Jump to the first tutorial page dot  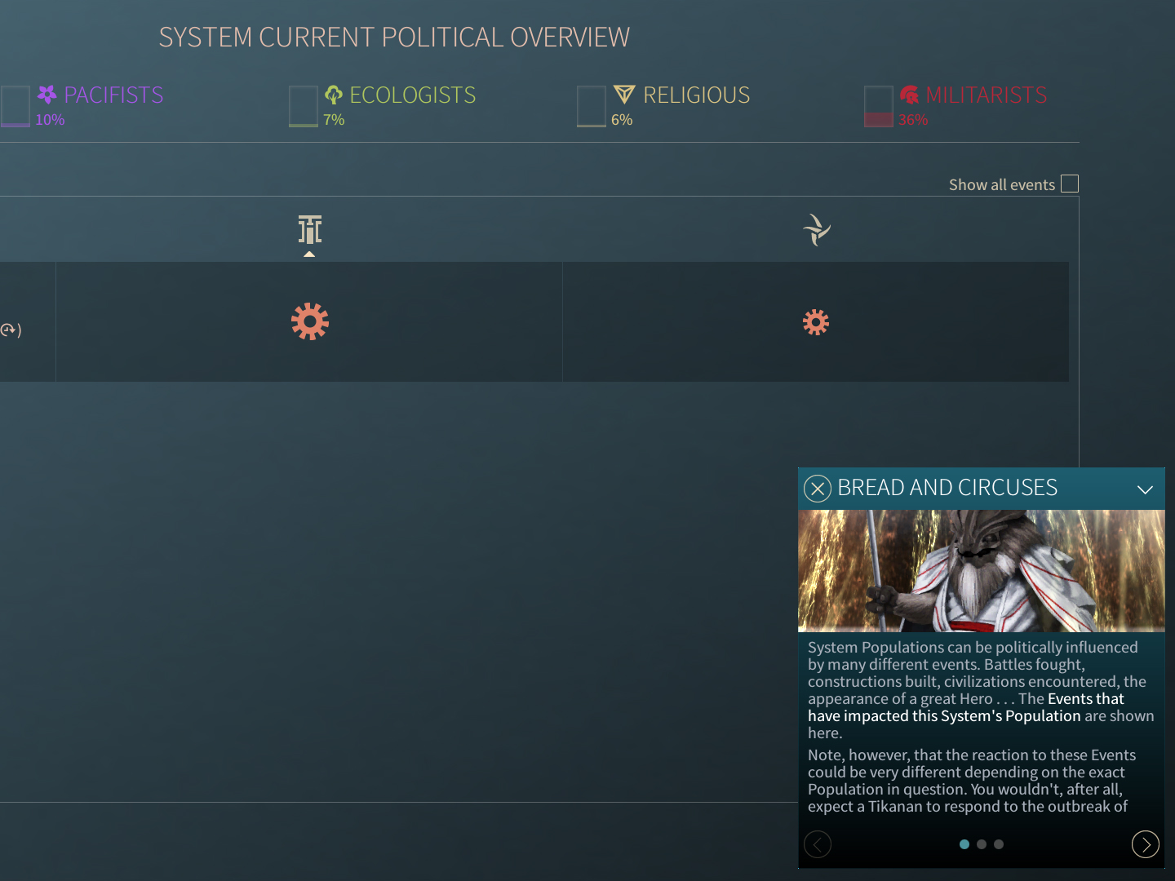pyautogui.click(x=964, y=844)
